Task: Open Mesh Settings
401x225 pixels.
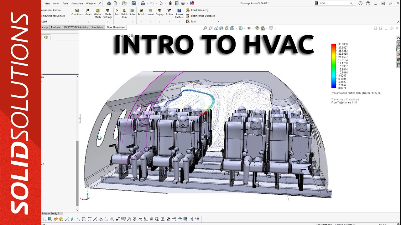Action: 108,13
